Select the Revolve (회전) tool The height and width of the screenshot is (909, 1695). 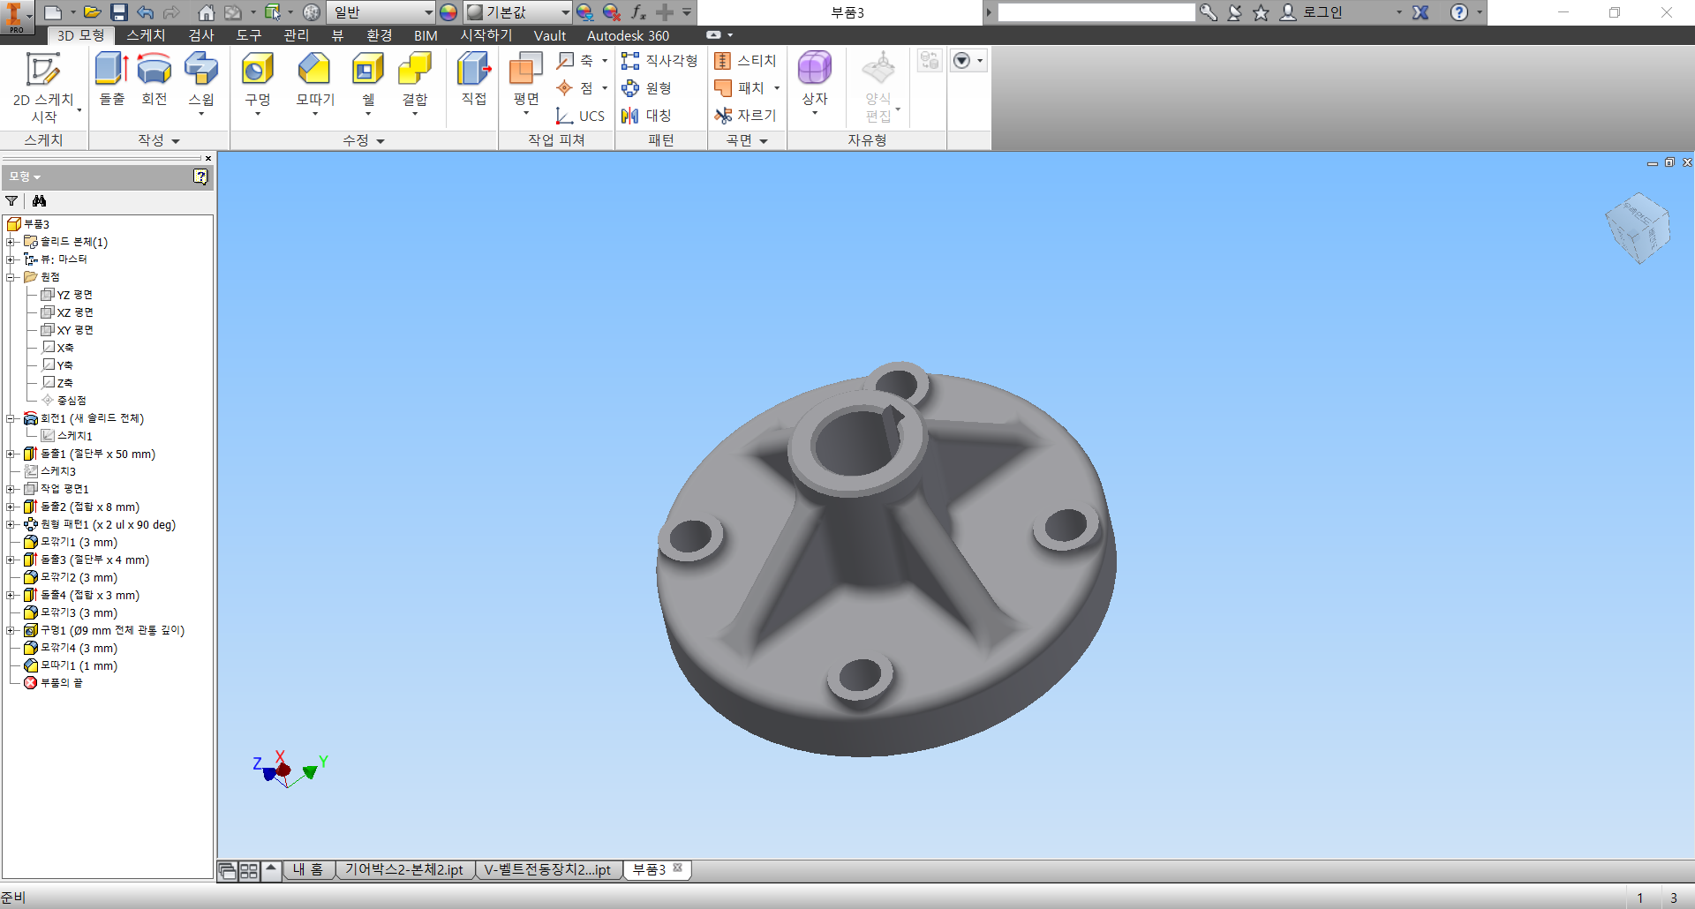pyautogui.click(x=154, y=79)
